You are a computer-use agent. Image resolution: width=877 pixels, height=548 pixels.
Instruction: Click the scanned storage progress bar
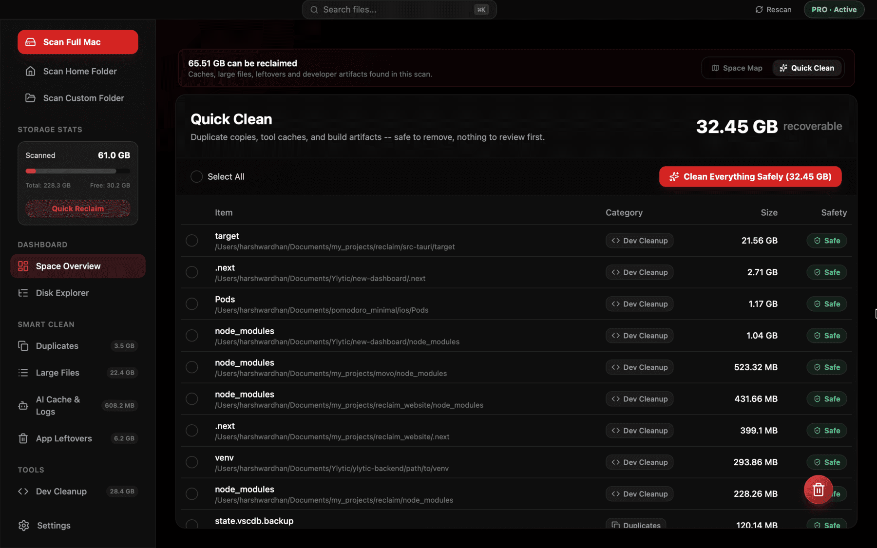click(78, 171)
